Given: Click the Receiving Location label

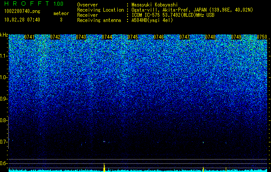Looking at the screenshot, I should [x=100, y=10].
